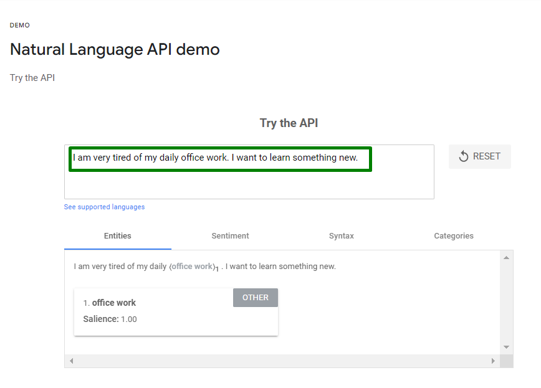The width and height of the screenshot is (541, 388).
Task: Open the See supported languages link
Action: (104, 207)
